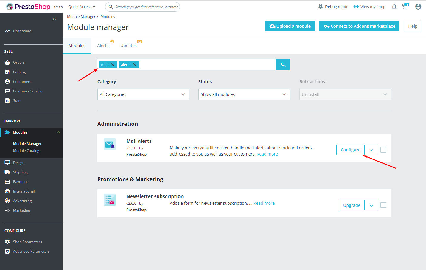The height and width of the screenshot is (270, 426).
Task: Switch to the Alerts tab
Action: pyautogui.click(x=103, y=46)
